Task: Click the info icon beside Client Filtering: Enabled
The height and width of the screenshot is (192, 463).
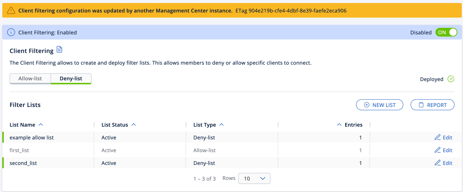Action: point(11,32)
